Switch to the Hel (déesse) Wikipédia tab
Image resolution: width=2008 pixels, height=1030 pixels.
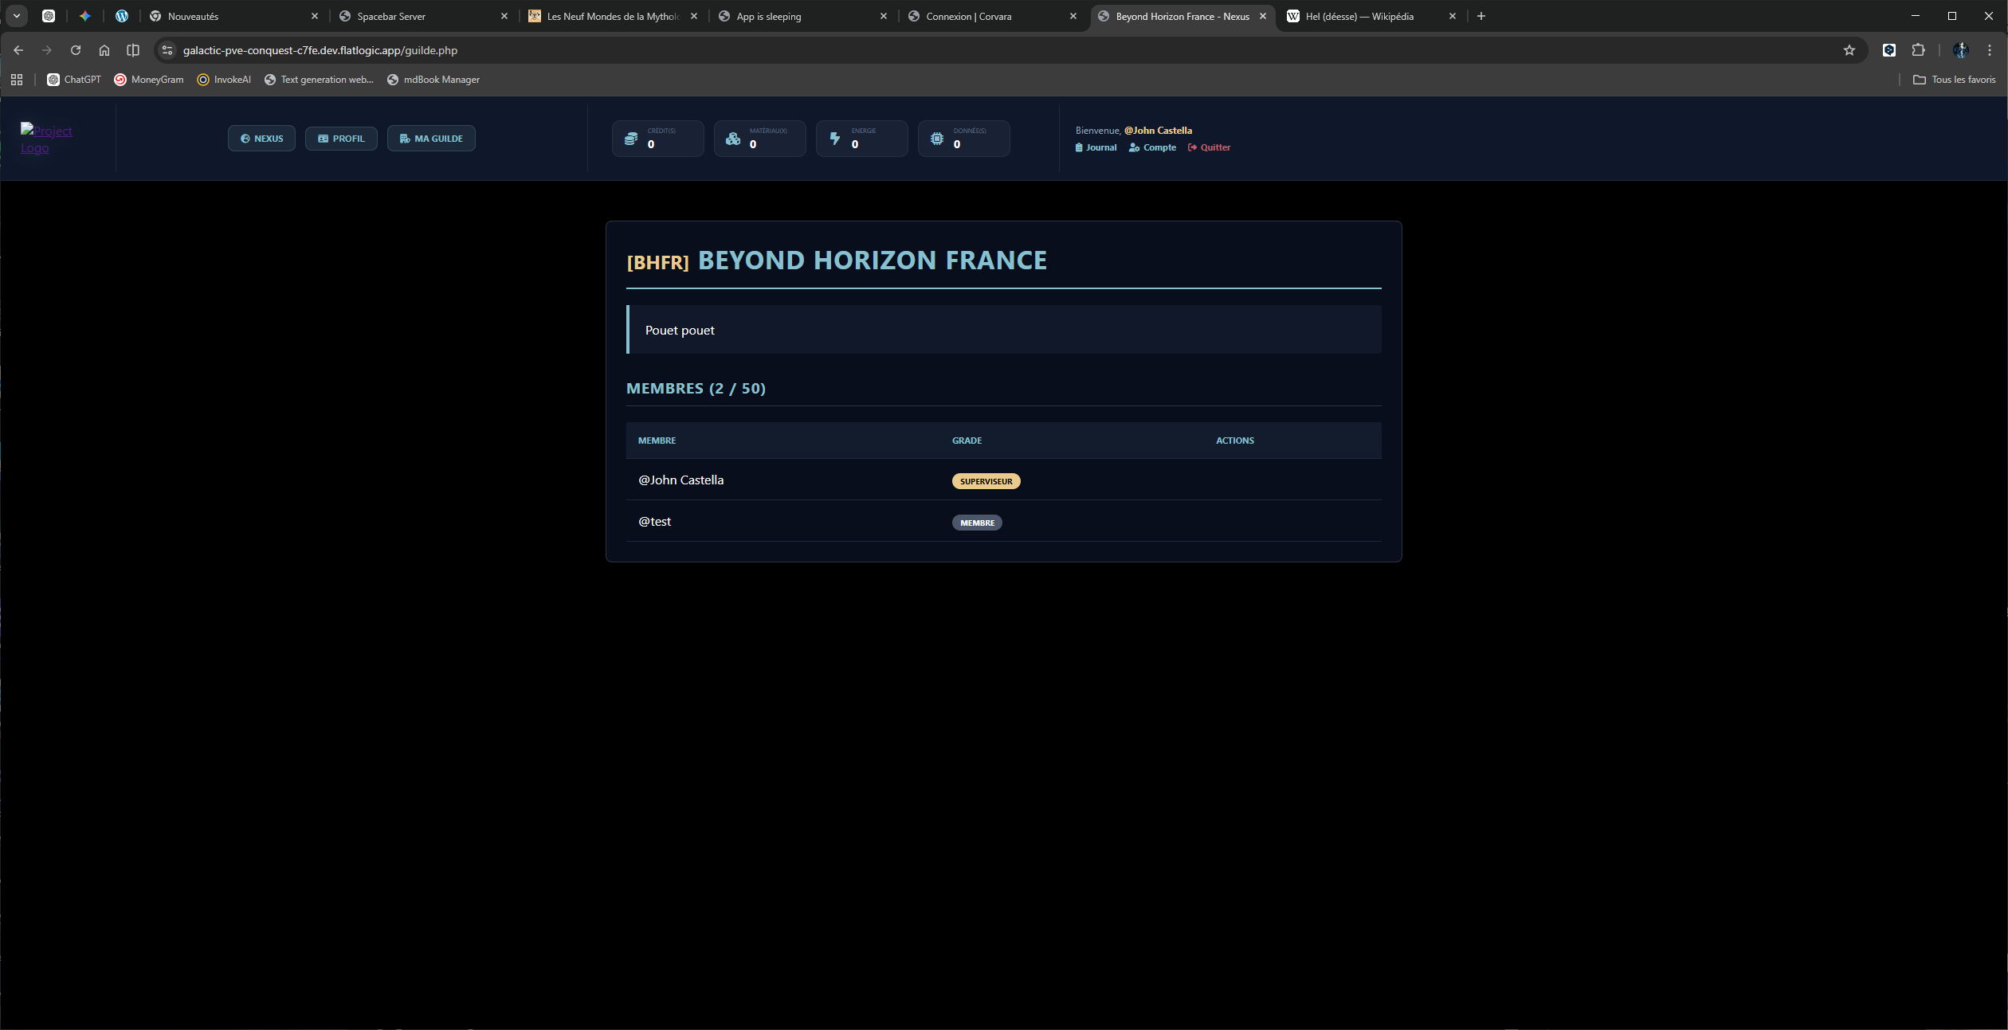tap(1359, 16)
